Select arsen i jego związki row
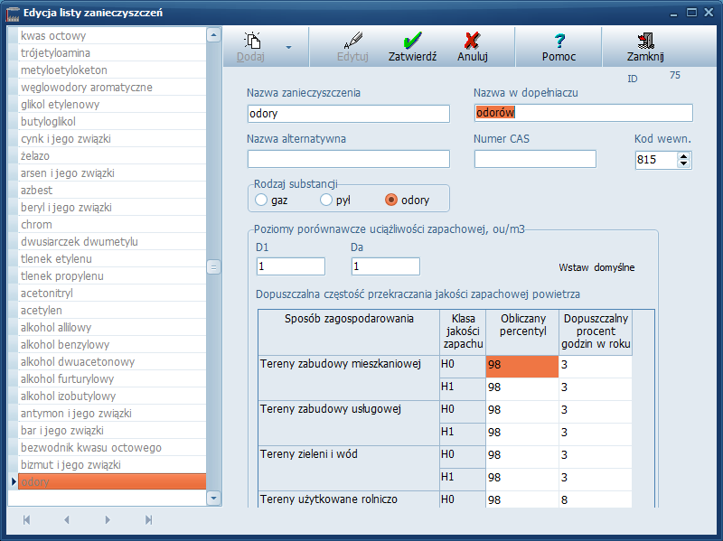 pos(112,173)
